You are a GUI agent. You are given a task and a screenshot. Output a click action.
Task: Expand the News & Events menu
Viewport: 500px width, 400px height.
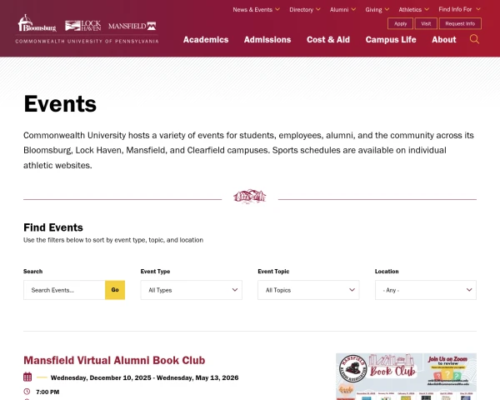point(256,9)
